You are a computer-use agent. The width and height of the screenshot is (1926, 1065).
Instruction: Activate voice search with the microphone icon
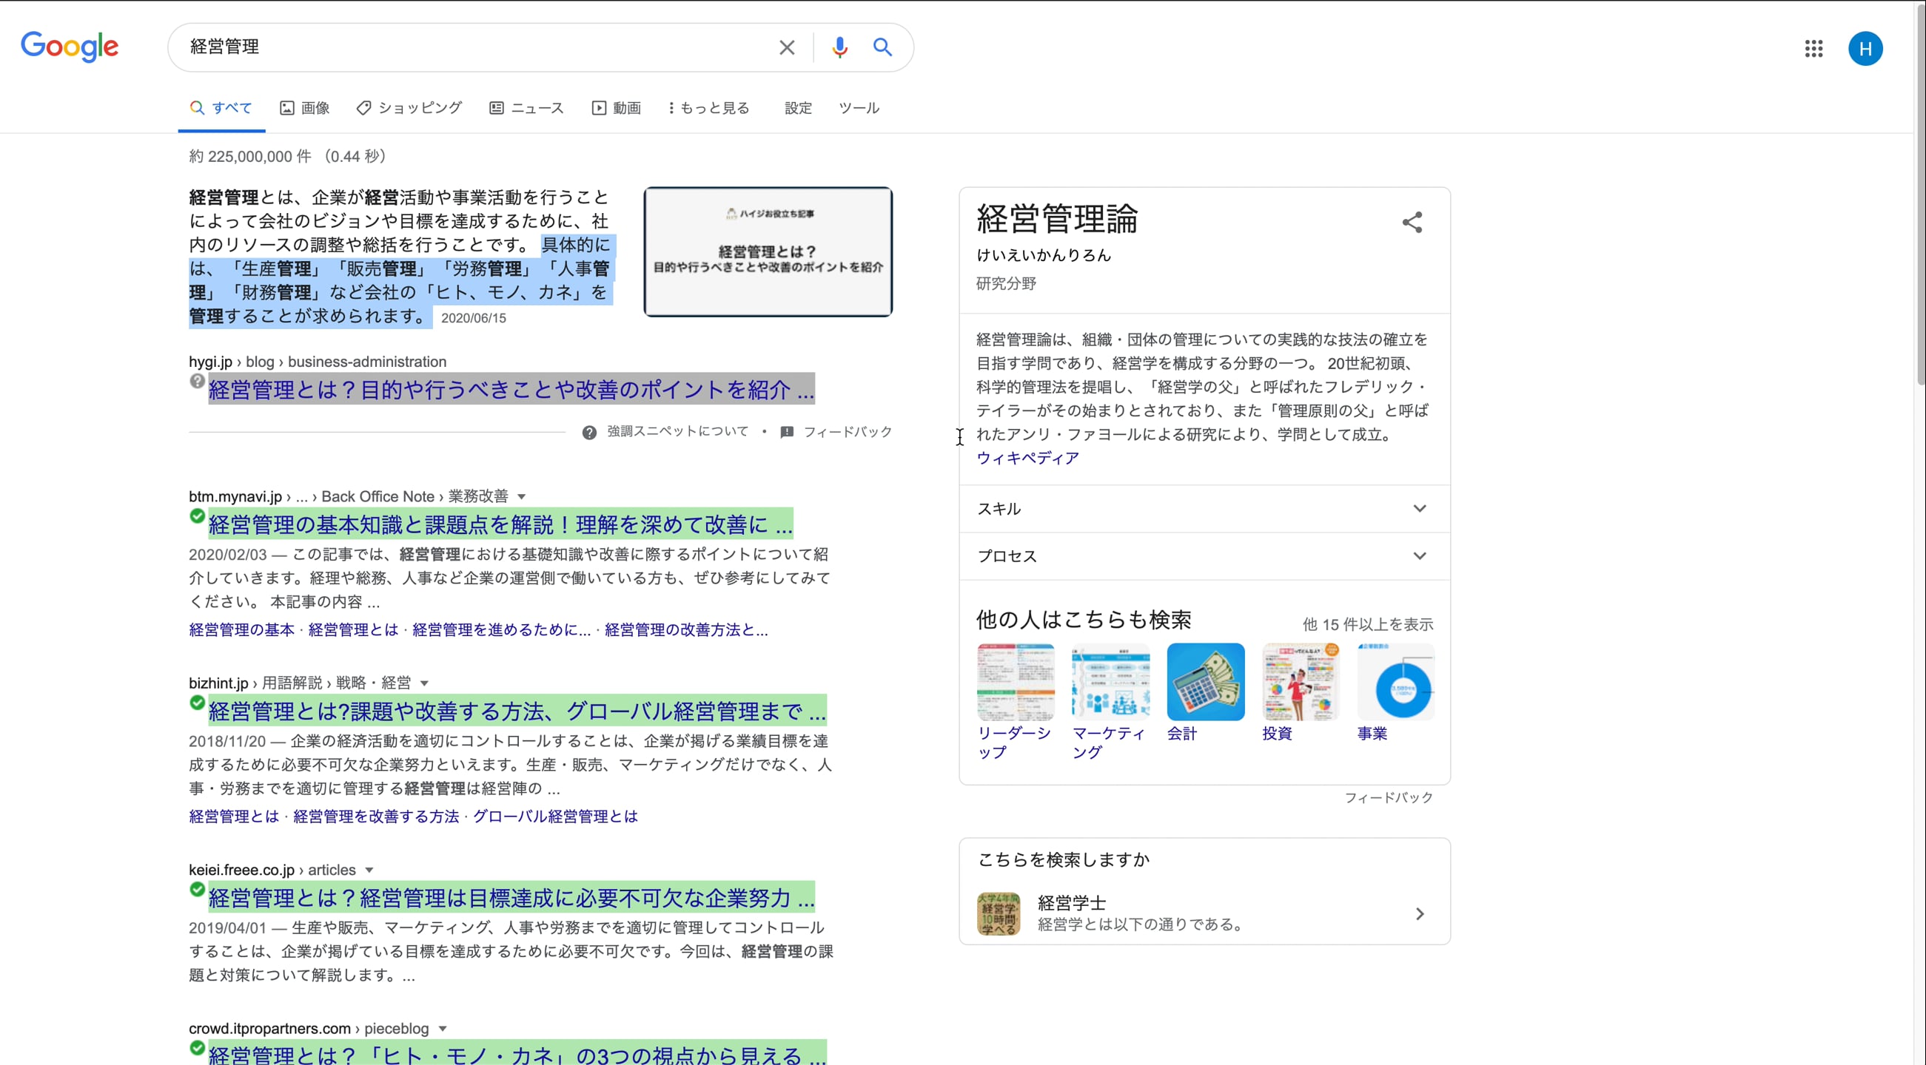(839, 47)
